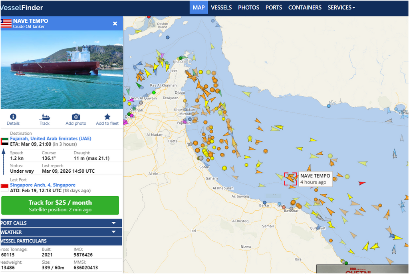The width and height of the screenshot is (409, 274).
Task: Switch to the VESSELS tab
Action: point(221,8)
